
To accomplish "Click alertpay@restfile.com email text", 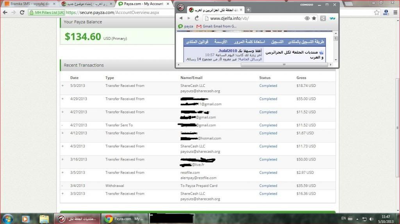I will (x=198, y=178).
